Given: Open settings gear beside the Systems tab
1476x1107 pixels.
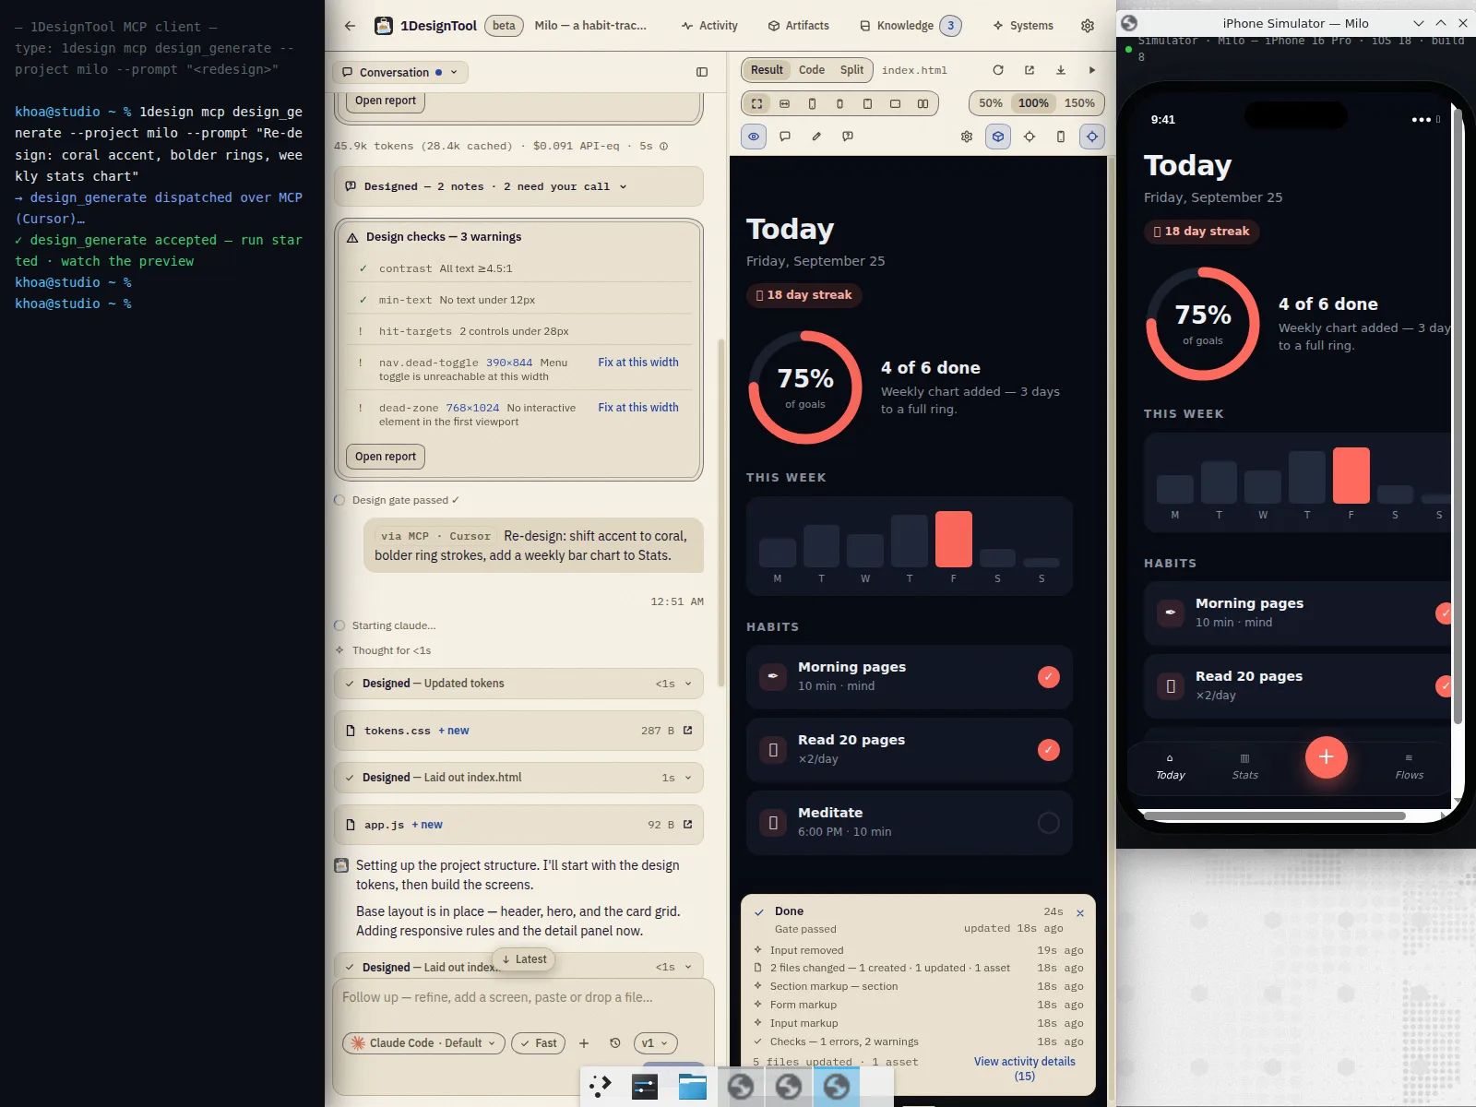Looking at the screenshot, I should [x=1088, y=26].
